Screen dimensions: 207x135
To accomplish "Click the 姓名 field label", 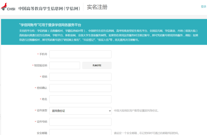I will point(44,99).
